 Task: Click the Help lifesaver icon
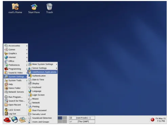click(6, 84)
